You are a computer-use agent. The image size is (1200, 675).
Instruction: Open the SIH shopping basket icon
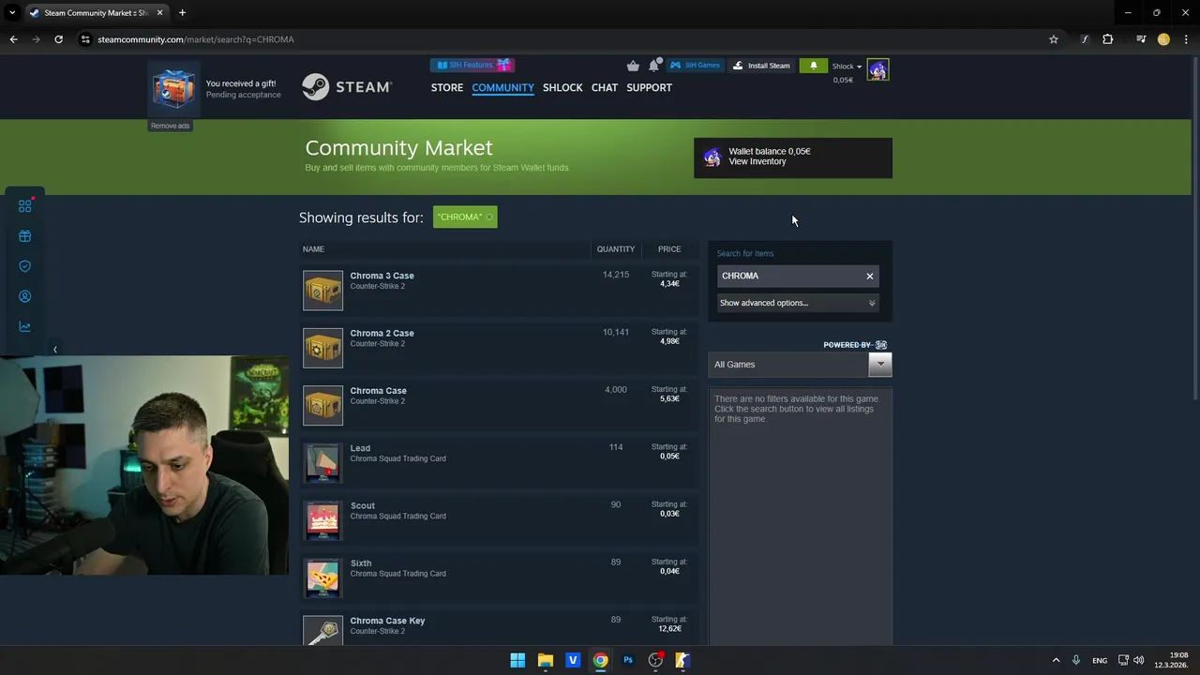(x=633, y=66)
